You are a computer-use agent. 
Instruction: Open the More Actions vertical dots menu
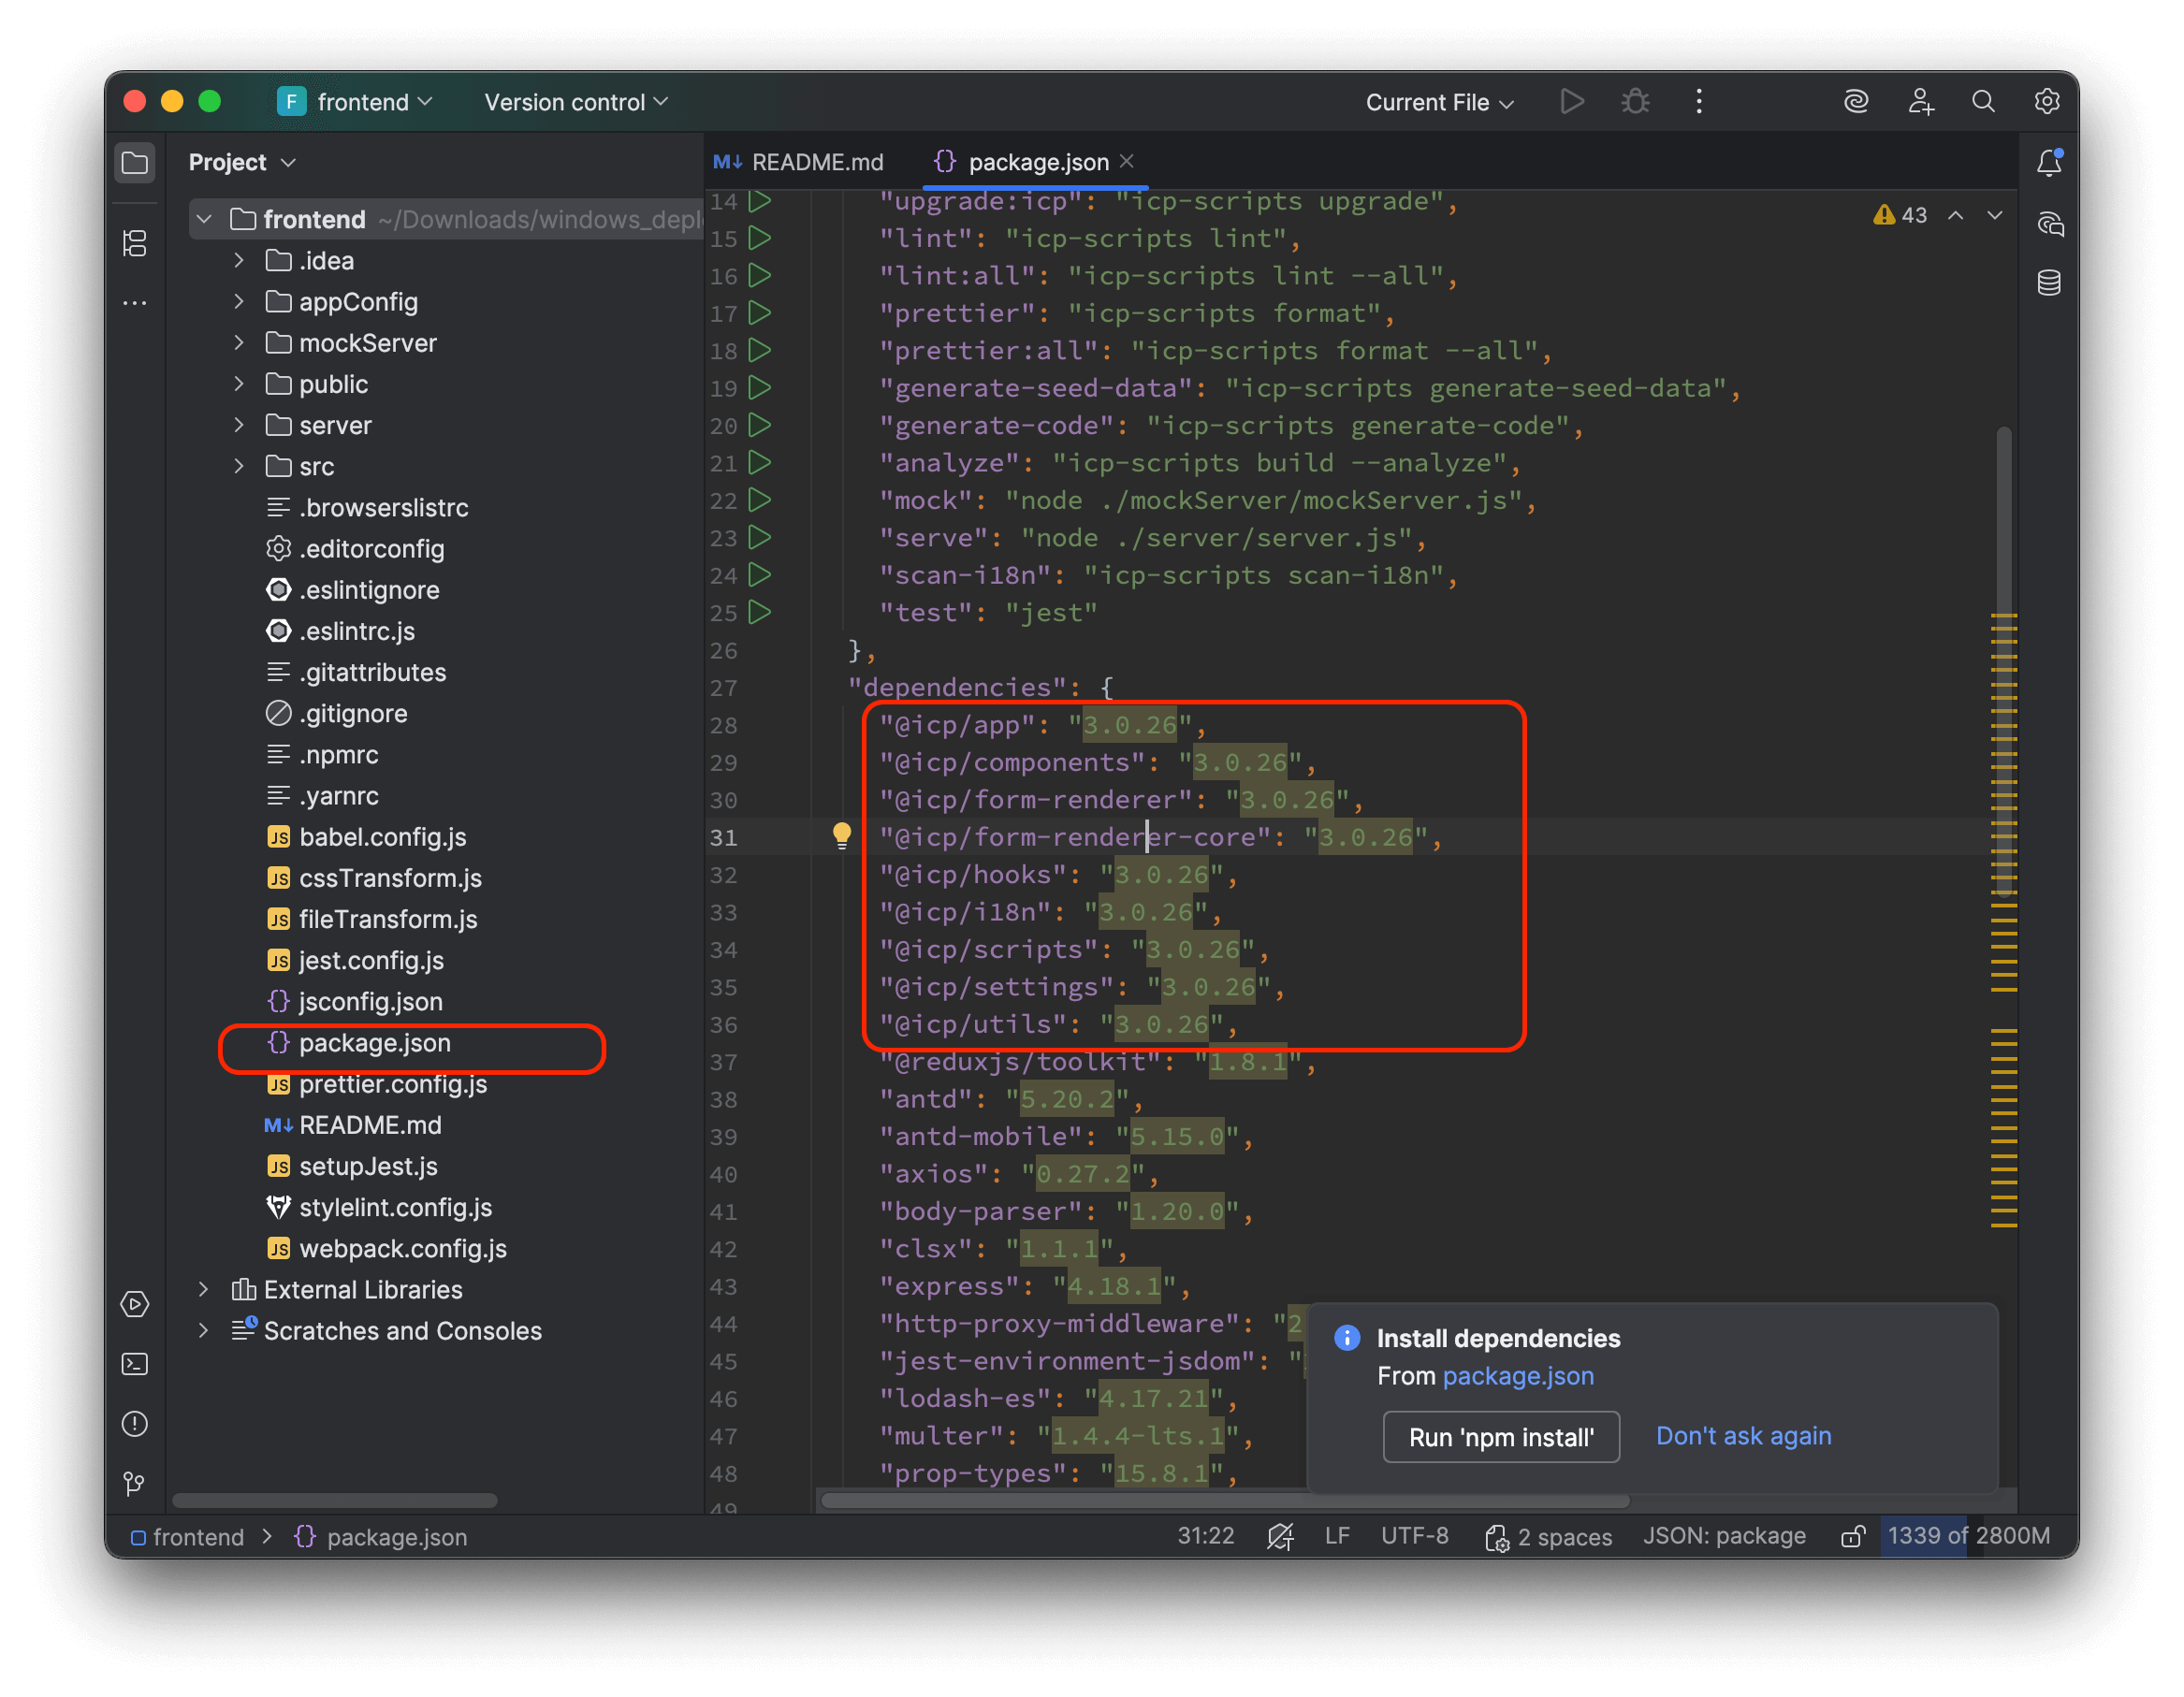pos(1699,102)
